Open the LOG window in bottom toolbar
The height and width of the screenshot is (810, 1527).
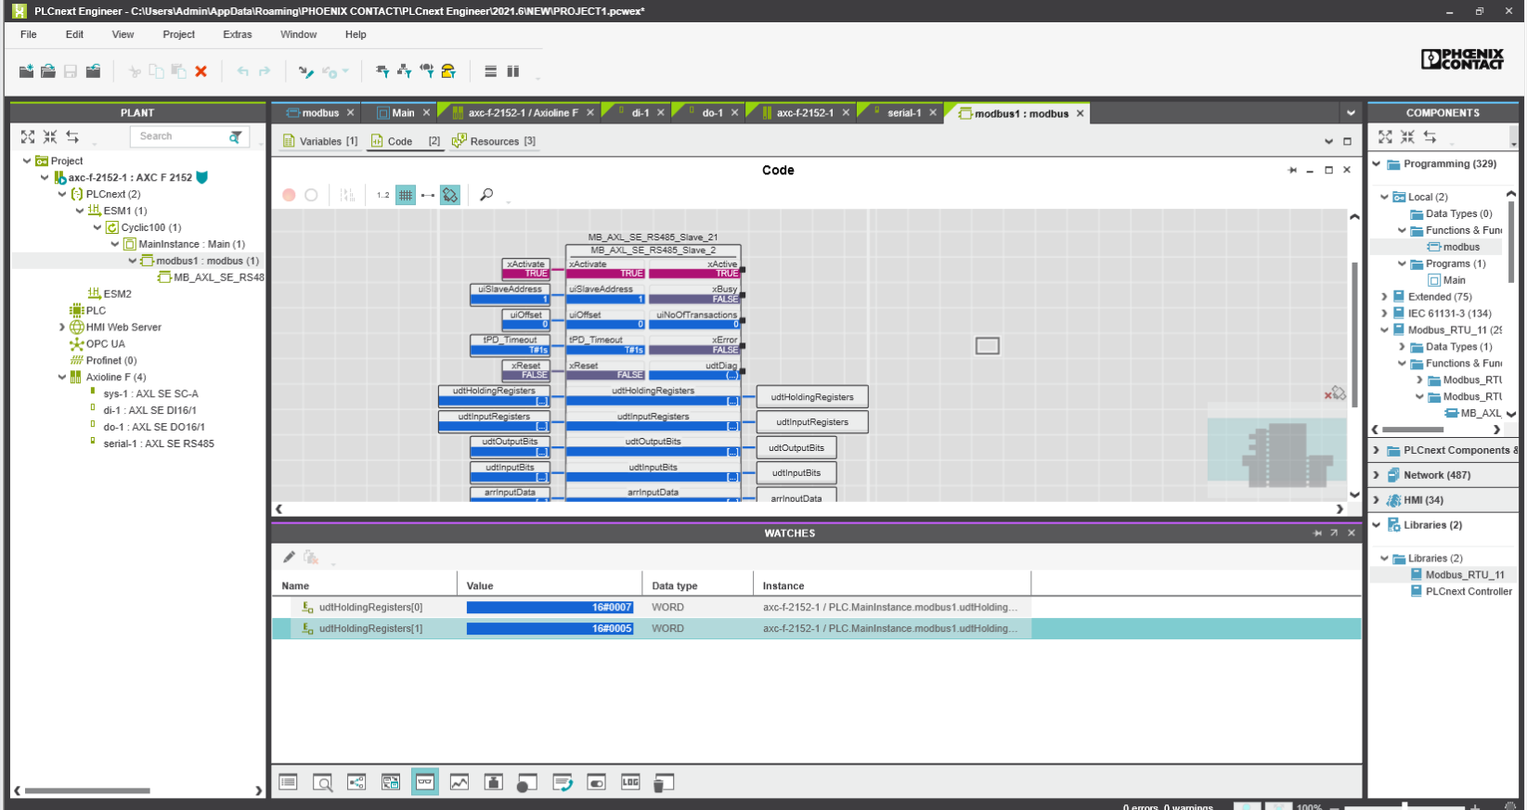click(x=630, y=782)
